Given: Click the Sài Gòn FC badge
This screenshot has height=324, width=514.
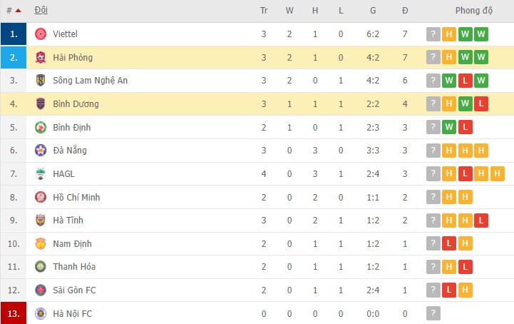Looking at the screenshot, I should (x=41, y=290).
